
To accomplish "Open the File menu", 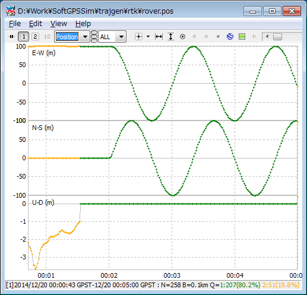I will [x=15, y=24].
